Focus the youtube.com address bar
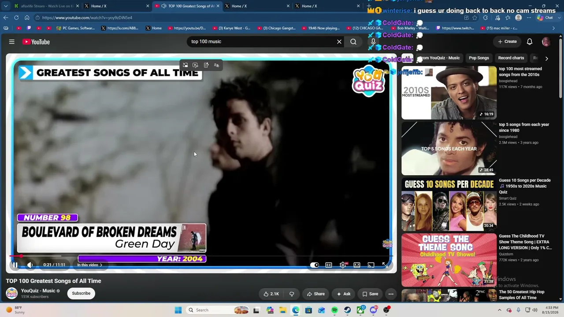This screenshot has width=564, height=317. (x=247, y=18)
